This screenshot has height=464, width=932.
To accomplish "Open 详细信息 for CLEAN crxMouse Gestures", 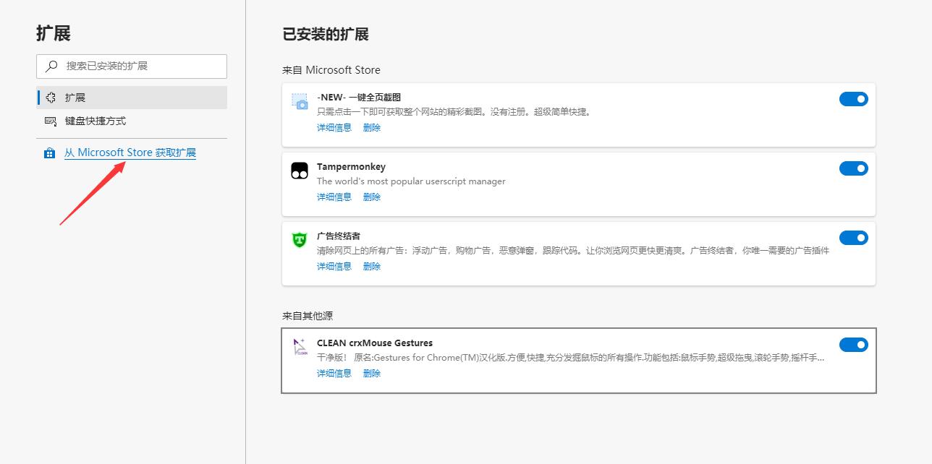I will (x=334, y=373).
